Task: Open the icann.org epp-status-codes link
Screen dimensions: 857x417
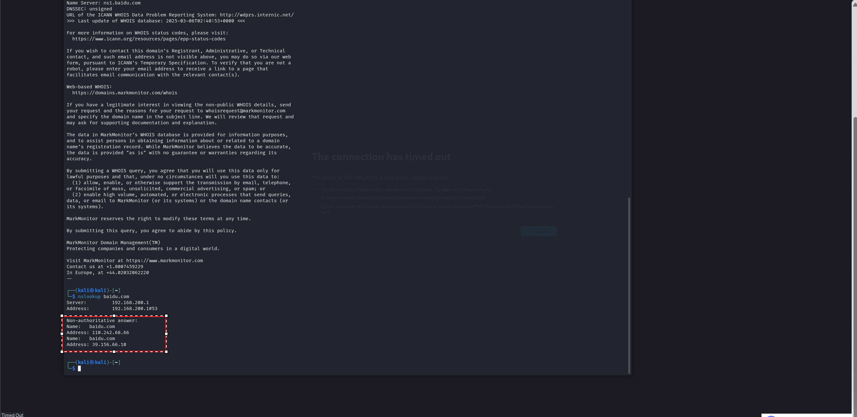Action: pyautogui.click(x=149, y=39)
